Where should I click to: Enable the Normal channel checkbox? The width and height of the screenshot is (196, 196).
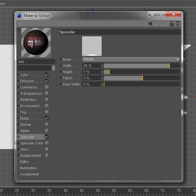pyautogui.click(x=47, y=124)
